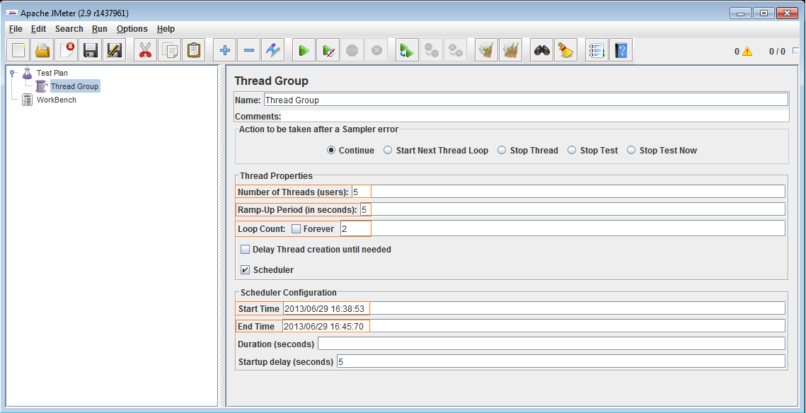Viewport: 806px width, 413px height.
Task: Cut the selected element with the scissors icon
Action: [145, 50]
